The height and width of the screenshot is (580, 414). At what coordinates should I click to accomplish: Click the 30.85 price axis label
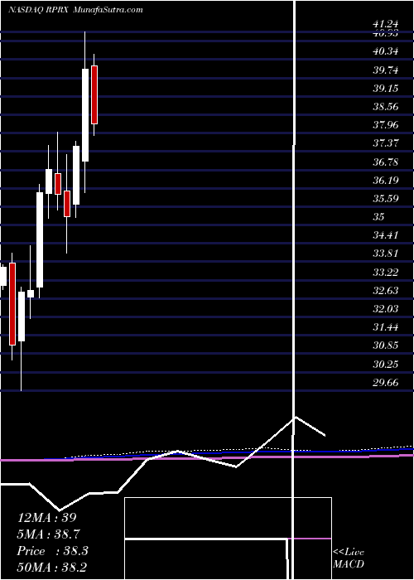tap(386, 346)
